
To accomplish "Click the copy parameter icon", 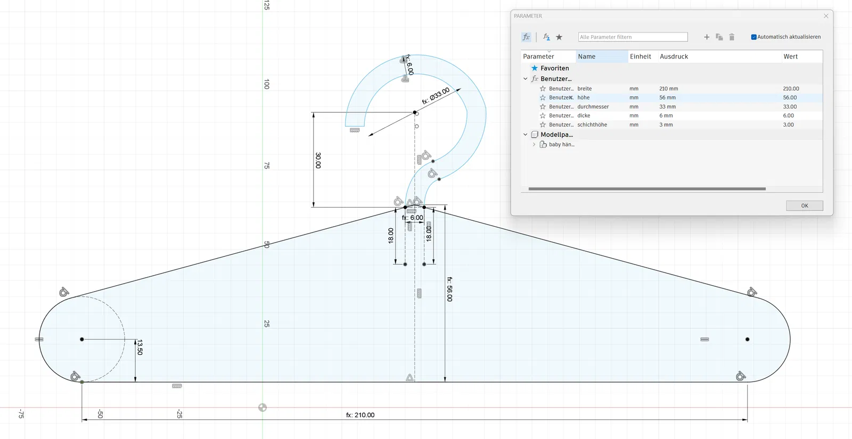I will pyautogui.click(x=719, y=37).
